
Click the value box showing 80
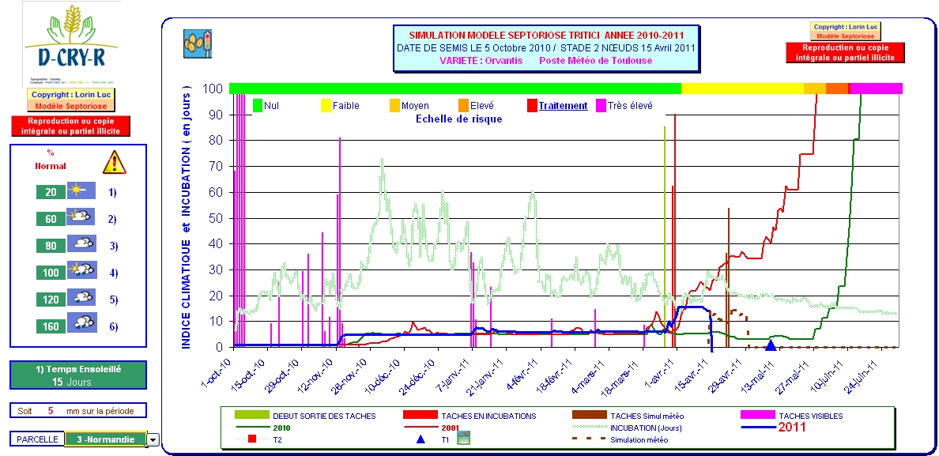click(51, 246)
